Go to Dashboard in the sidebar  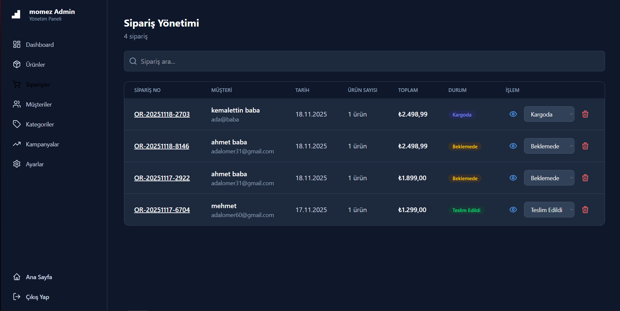click(40, 45)
